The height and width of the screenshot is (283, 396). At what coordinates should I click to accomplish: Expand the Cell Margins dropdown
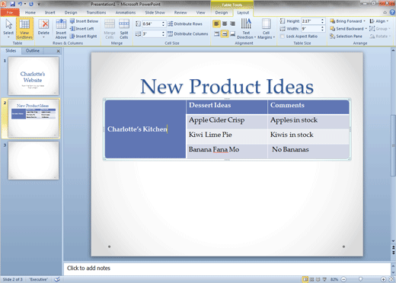coord(266,29)
